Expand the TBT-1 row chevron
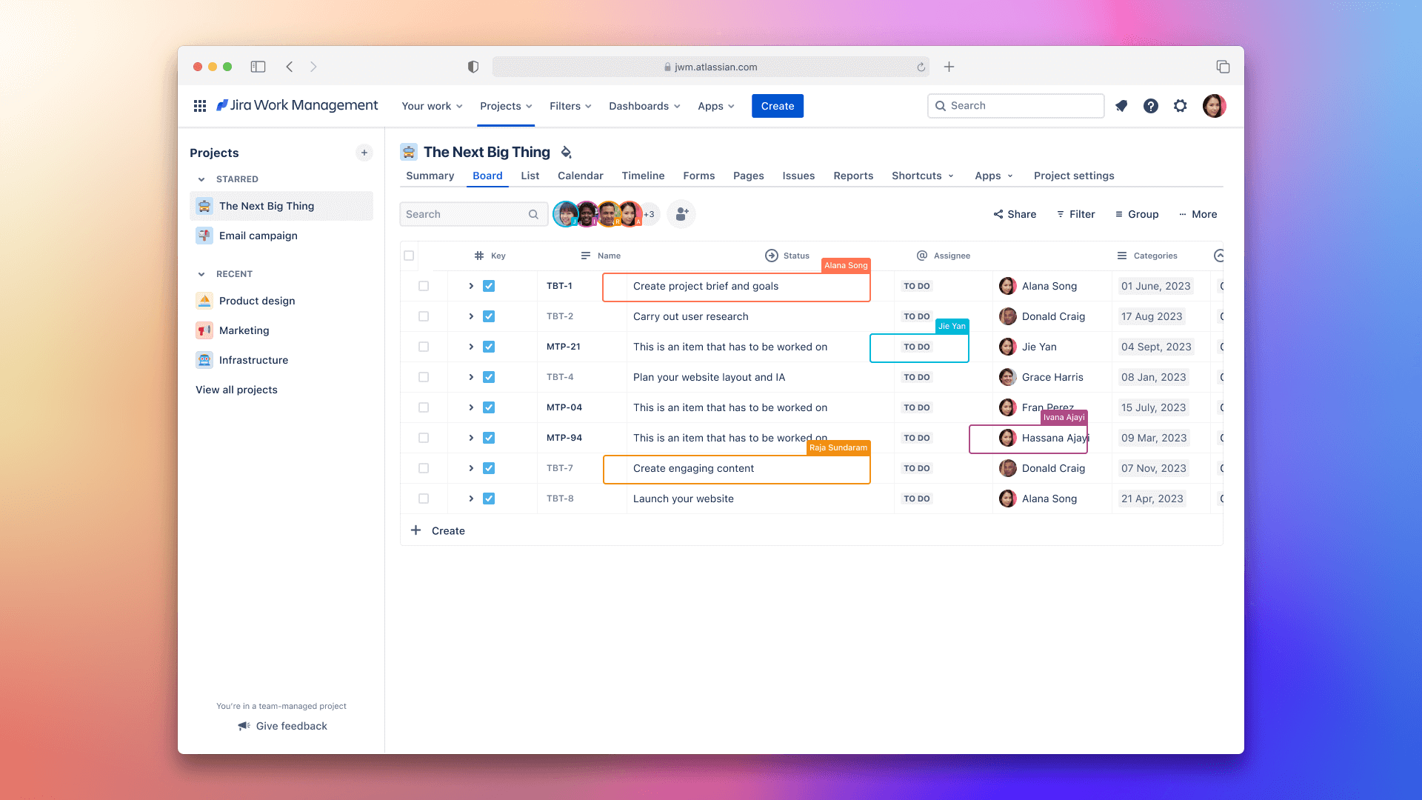Viewport: 1422px width, 800px height. pos(470,286)
